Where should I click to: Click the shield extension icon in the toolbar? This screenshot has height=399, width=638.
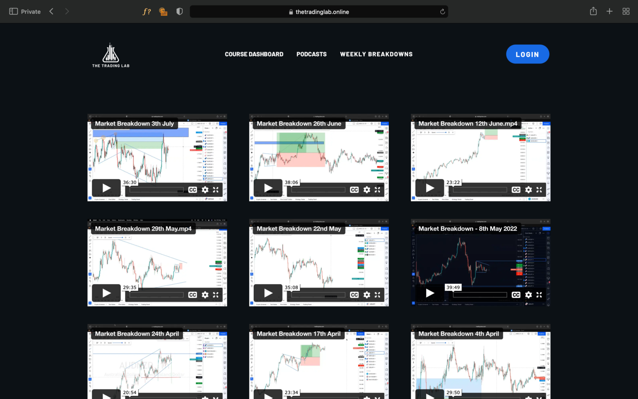point(179,11)
